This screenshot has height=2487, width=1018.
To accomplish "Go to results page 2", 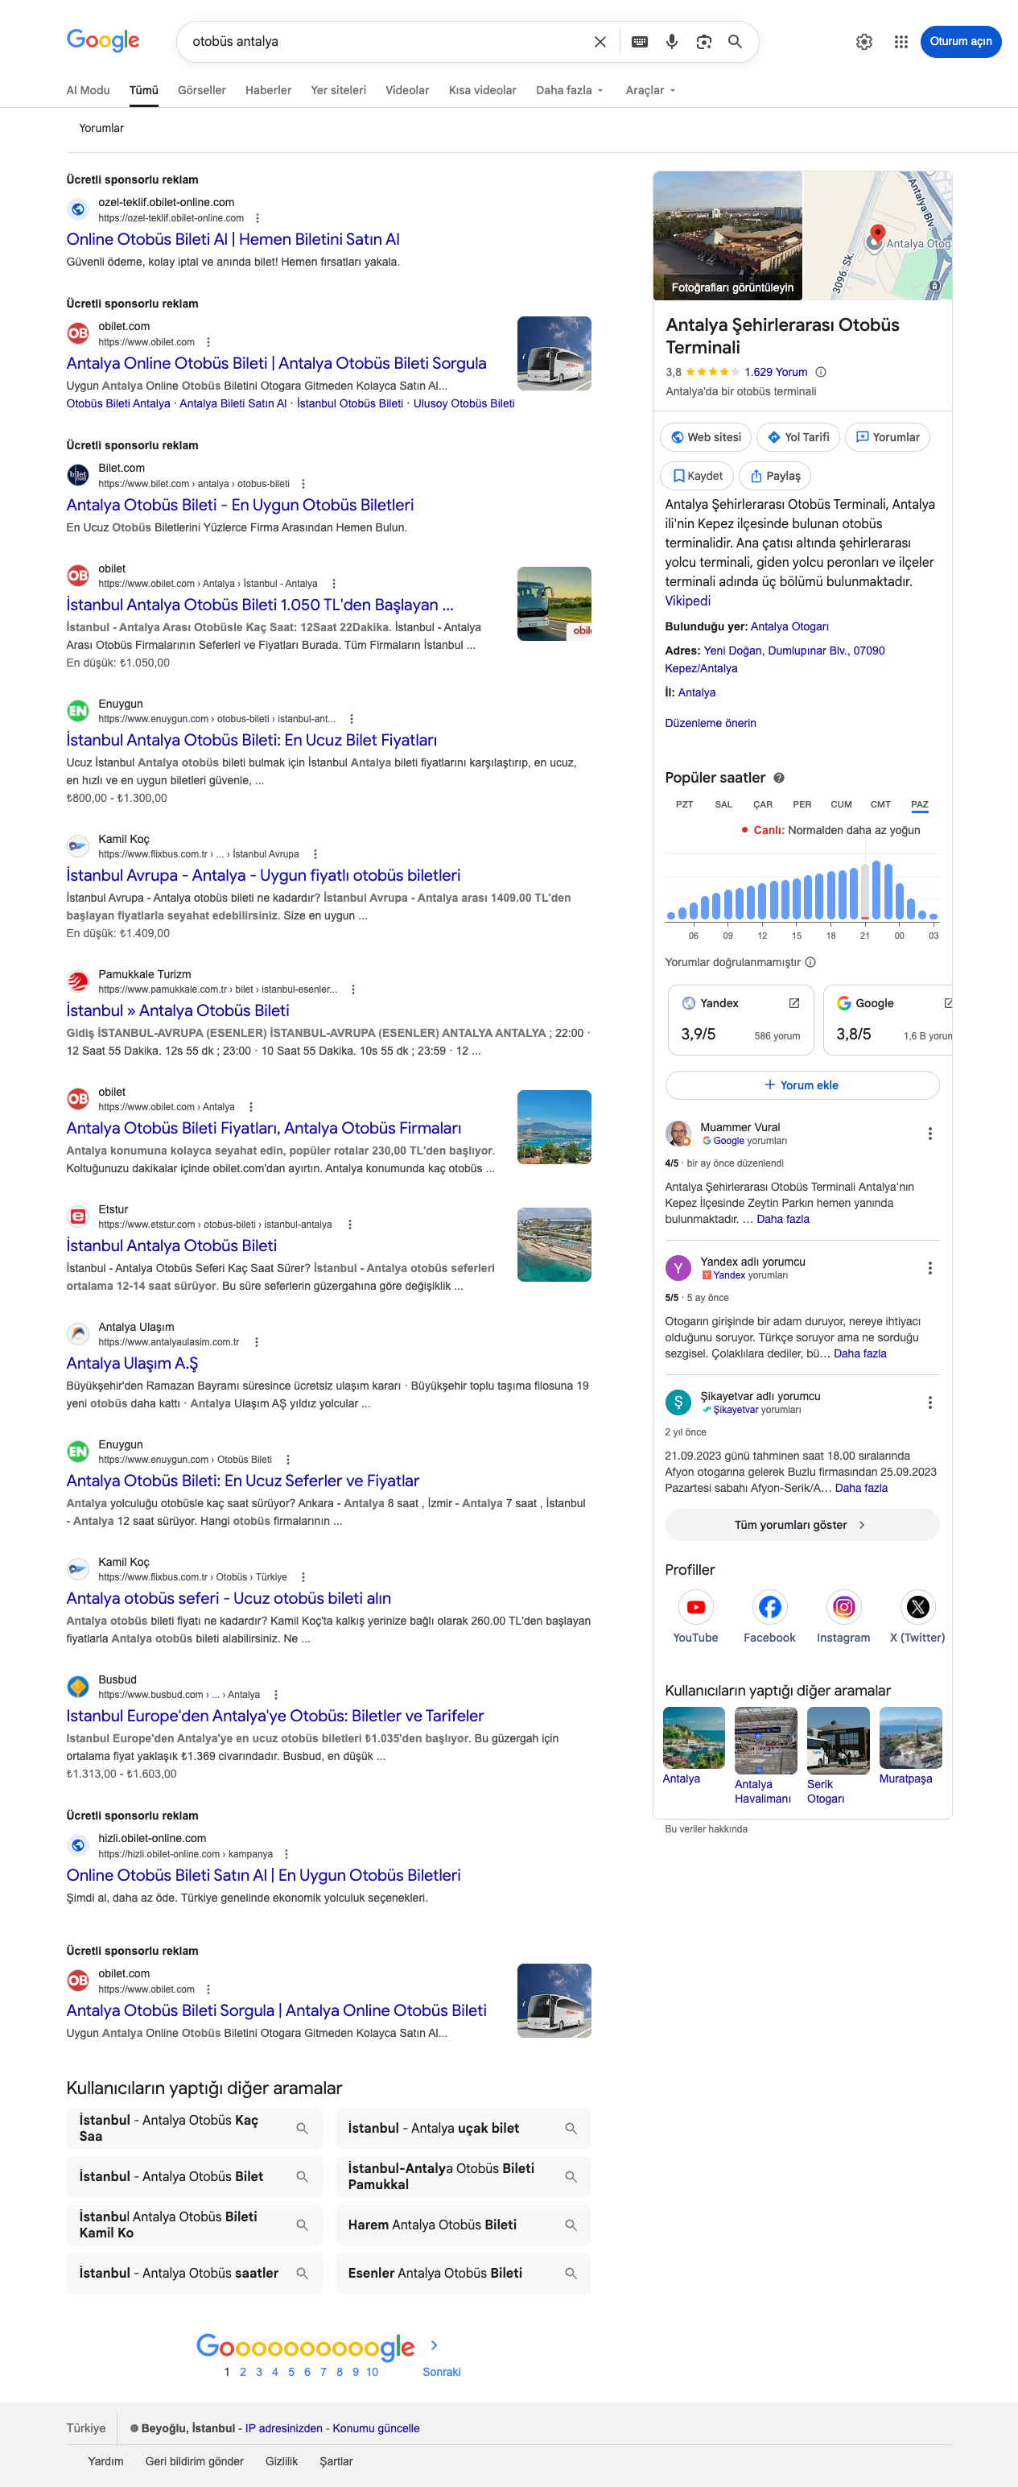I will click(242, 2371).
